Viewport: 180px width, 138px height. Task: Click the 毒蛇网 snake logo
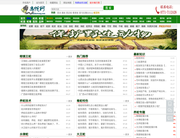pos(33,10)
